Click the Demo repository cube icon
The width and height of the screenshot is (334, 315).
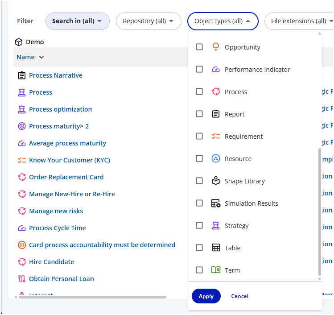tap(19, 42)
